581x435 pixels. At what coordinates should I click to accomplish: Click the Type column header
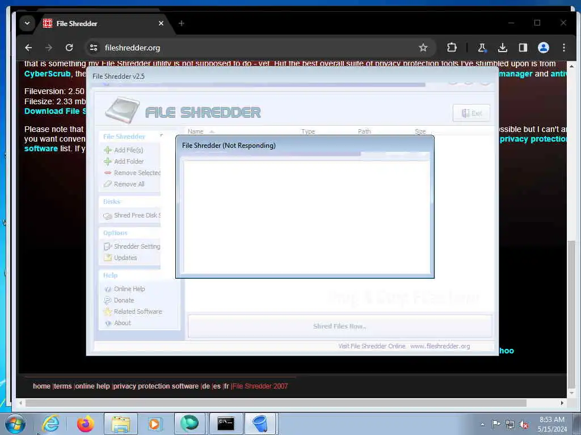coord(308,131)
